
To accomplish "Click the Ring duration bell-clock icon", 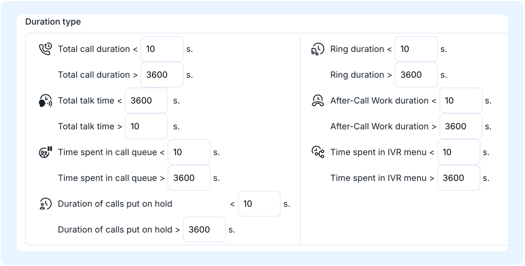I will [x=318, y=49].
